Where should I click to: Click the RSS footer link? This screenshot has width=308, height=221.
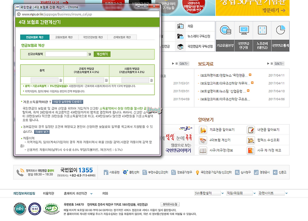coord(105,194)
